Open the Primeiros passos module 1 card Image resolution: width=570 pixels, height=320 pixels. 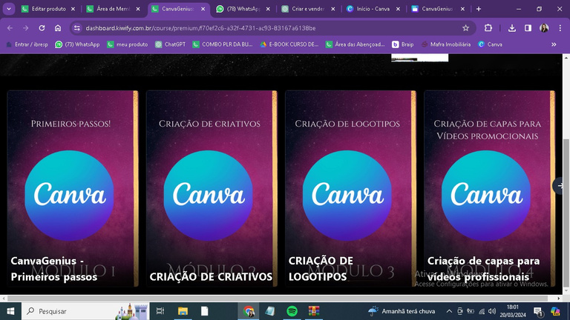coord(73,189)
